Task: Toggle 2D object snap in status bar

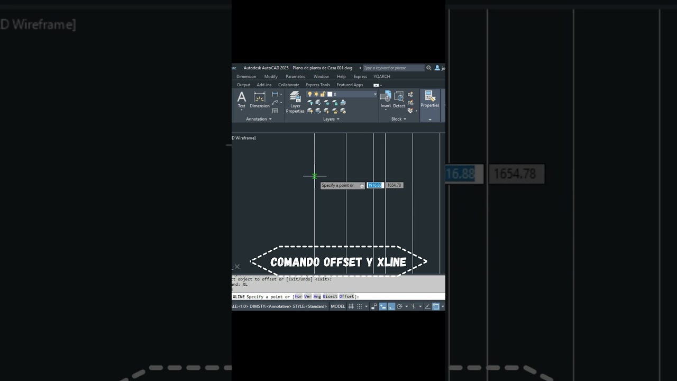Action: point(436,306)
